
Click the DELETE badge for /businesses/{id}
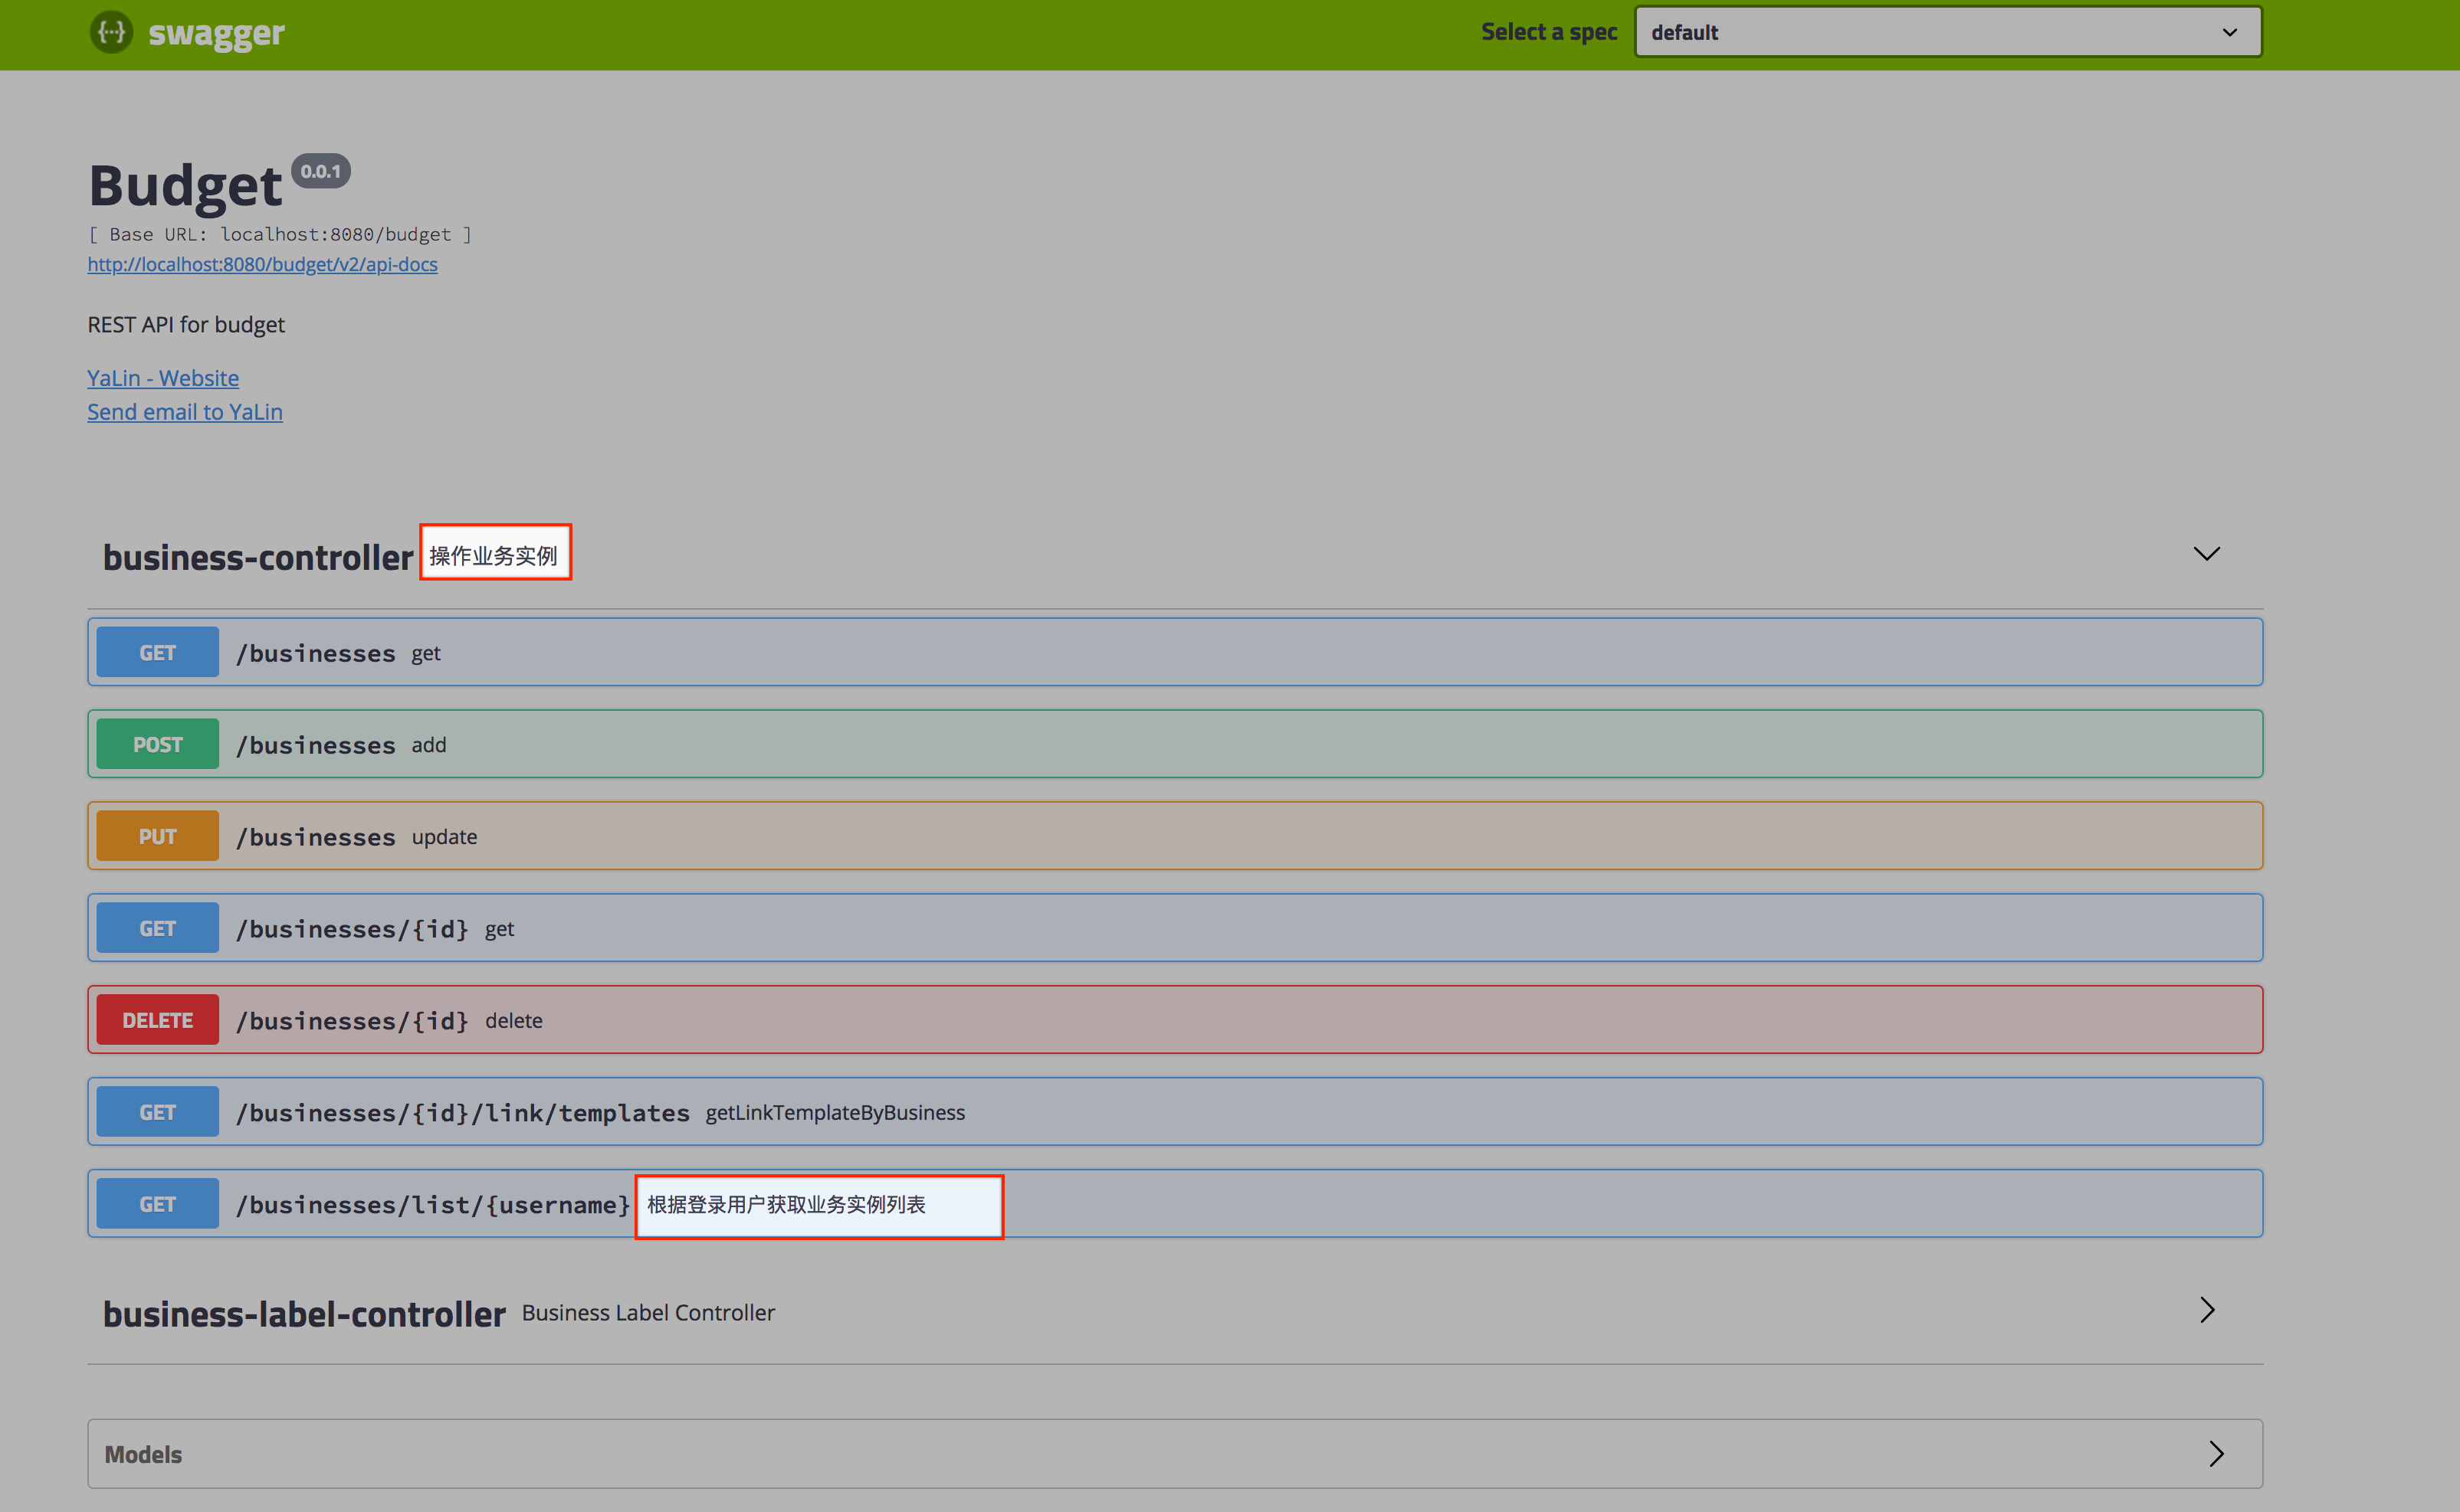point(157,1021)
